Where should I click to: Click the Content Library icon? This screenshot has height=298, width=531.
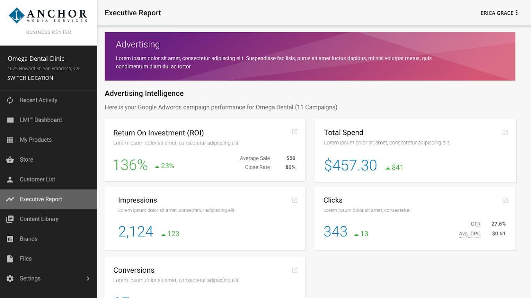tap(10, 219)
